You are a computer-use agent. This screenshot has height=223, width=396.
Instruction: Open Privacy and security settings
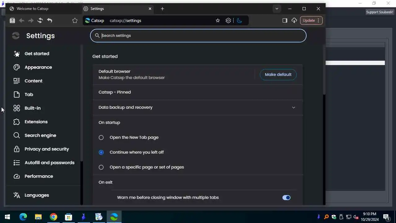[47, 149]
